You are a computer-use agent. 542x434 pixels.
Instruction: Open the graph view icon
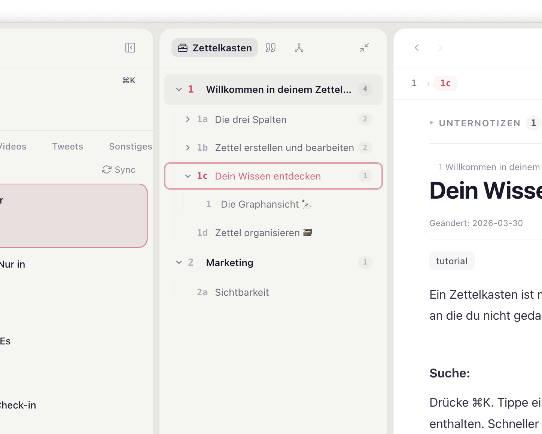[299, 48]
